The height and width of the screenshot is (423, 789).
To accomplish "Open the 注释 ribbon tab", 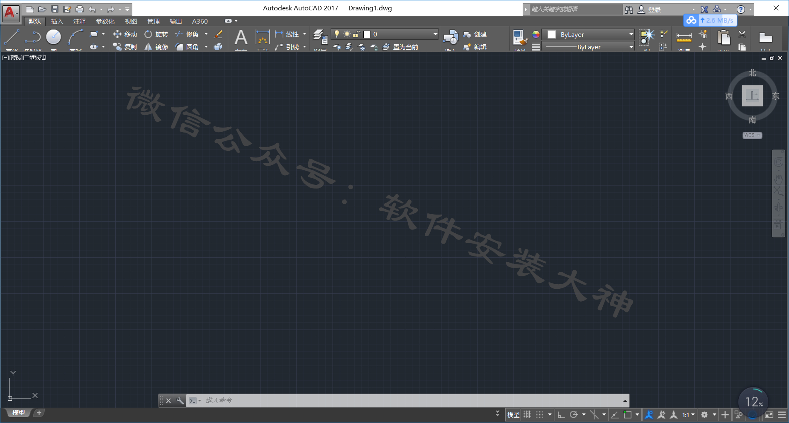I will (x=80, y=21).
